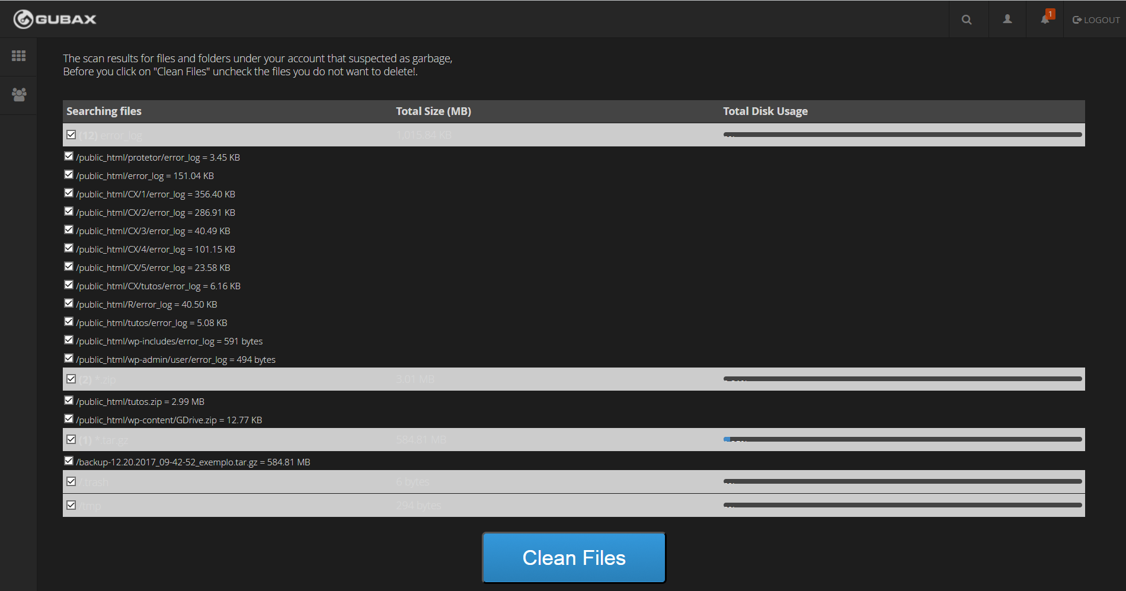The height and width of the screenshot is (591, 1126).
Task: Open the apps grid sidebar icon
Action: [x=18, y=56]
